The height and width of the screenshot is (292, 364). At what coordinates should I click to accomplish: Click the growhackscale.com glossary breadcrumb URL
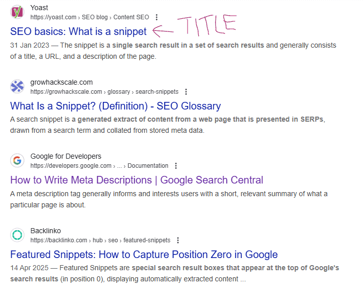click(x=104, y=92)
